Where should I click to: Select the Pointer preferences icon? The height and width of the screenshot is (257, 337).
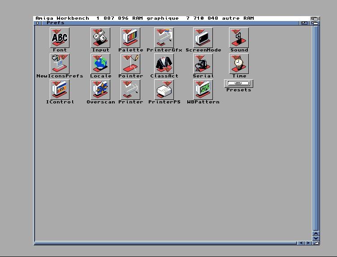130,64
